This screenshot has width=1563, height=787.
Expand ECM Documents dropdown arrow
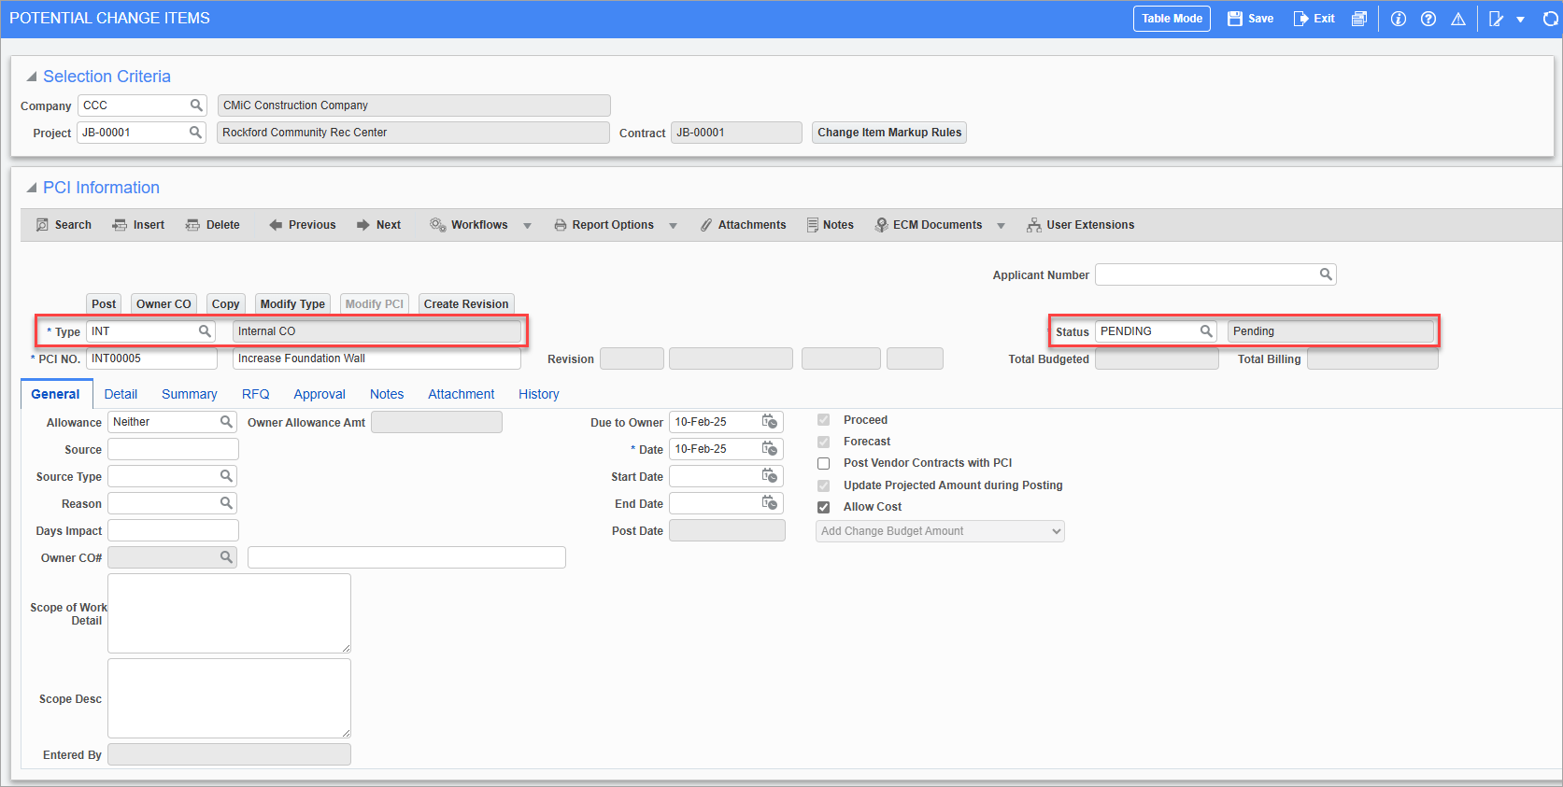pyautogui.click(x=1002, y=226)
